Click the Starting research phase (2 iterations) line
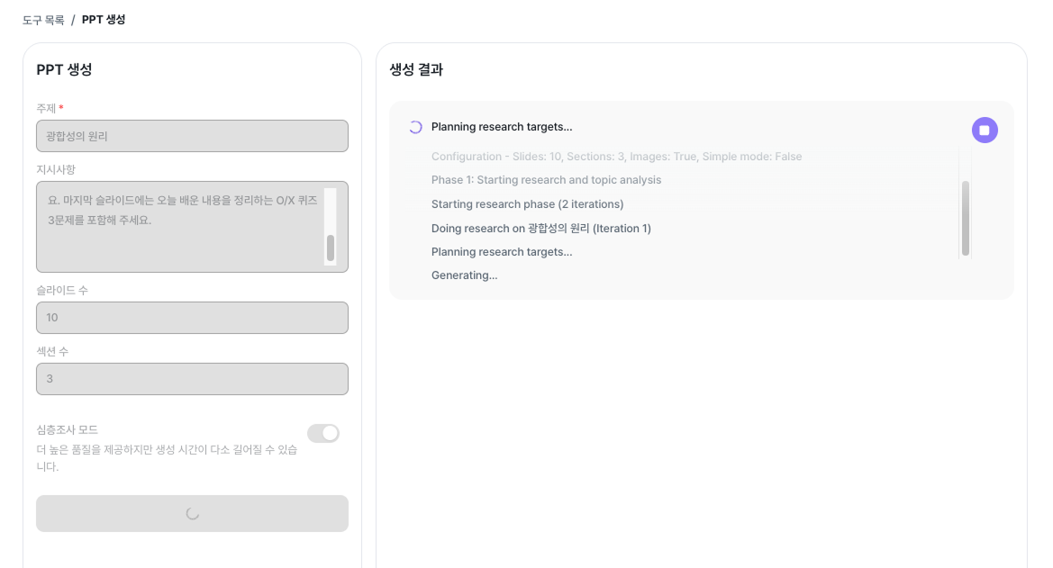1053x568 pixels. [527, 204]
